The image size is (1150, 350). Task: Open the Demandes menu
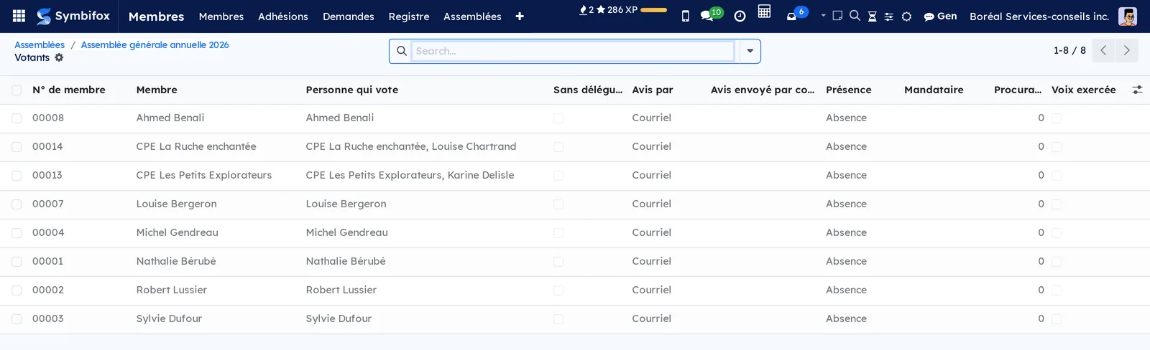(349, 16)
